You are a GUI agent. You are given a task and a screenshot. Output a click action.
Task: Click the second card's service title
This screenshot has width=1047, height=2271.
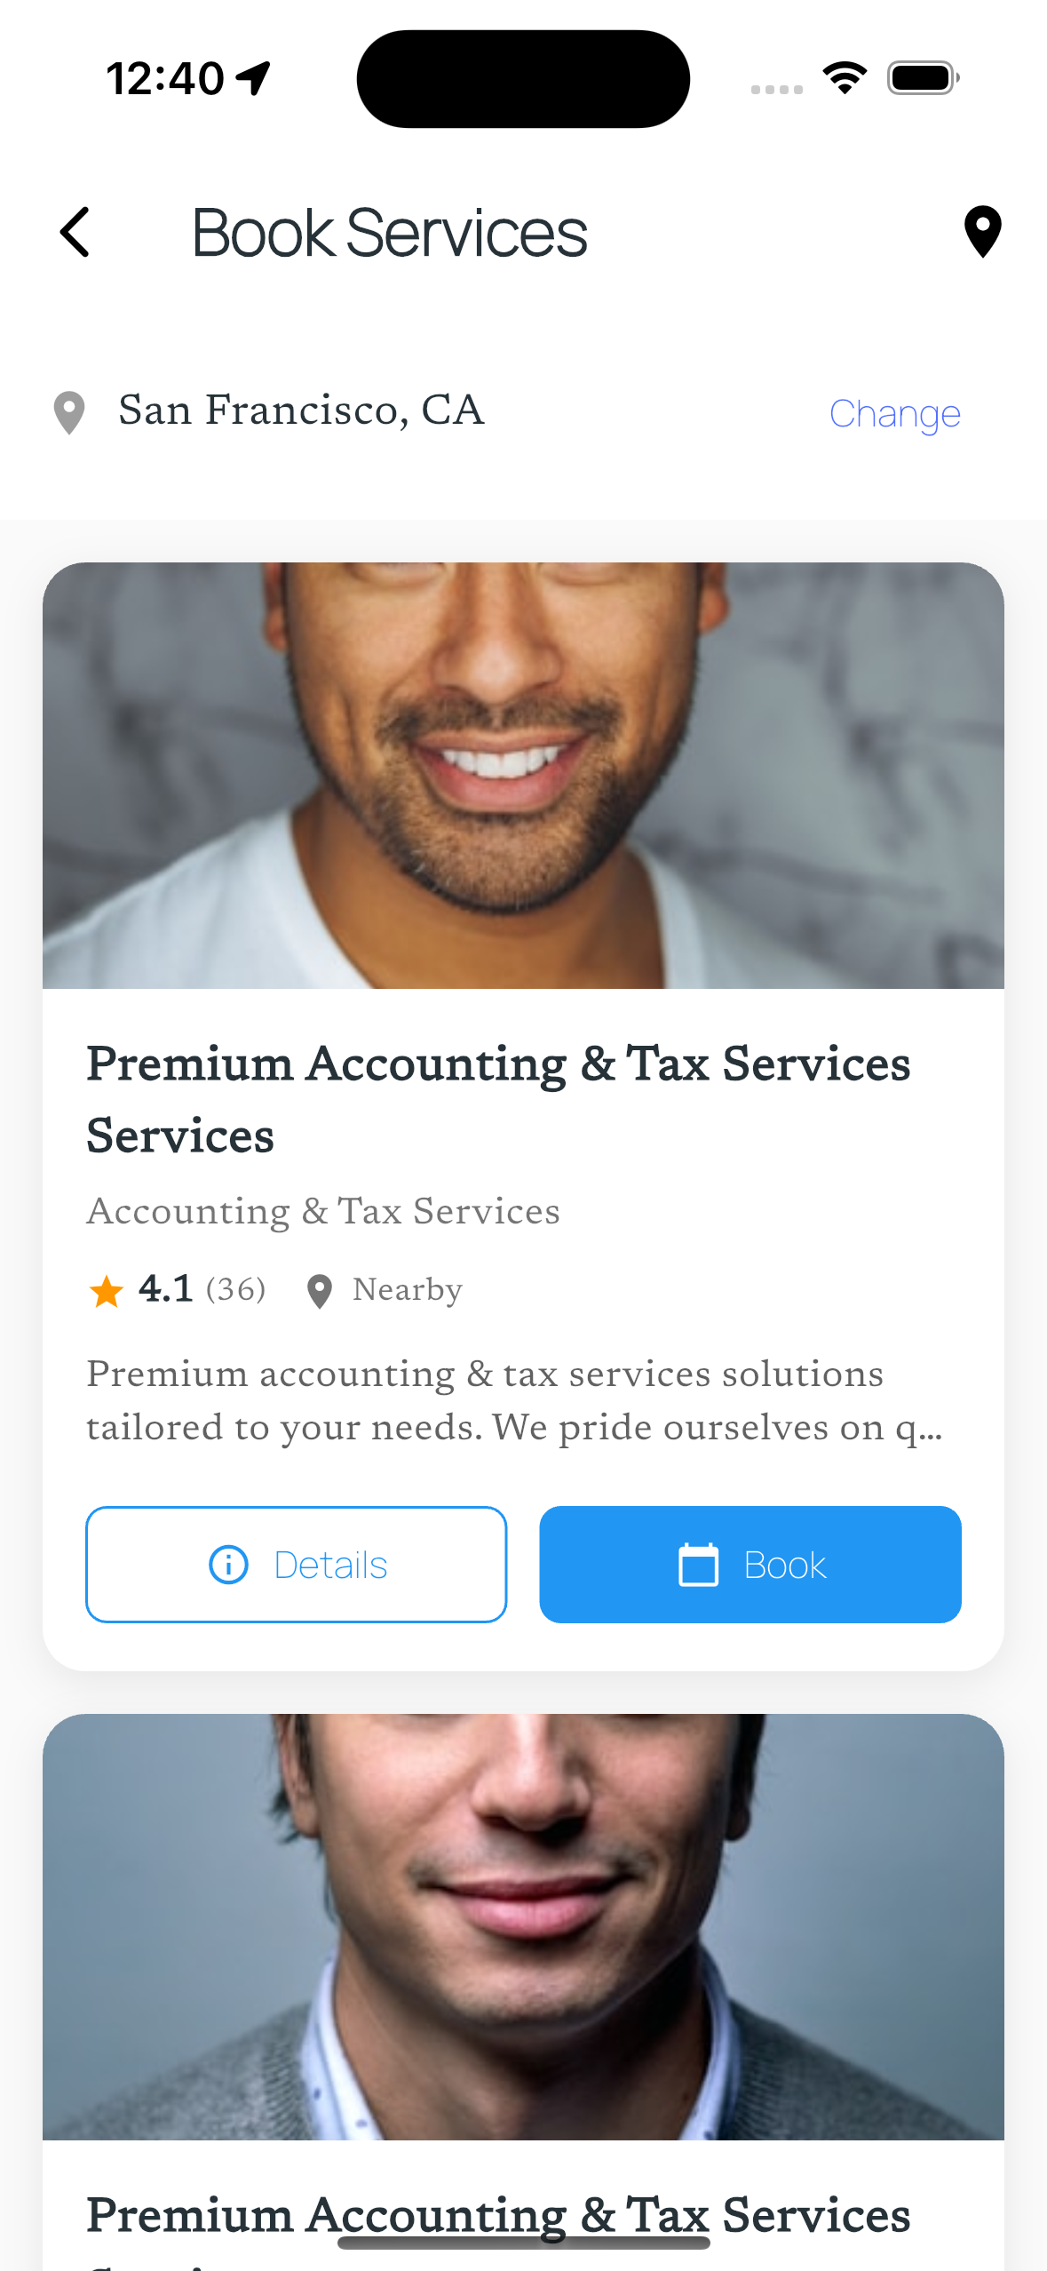pyautogui.click(x=497, y=2215)
